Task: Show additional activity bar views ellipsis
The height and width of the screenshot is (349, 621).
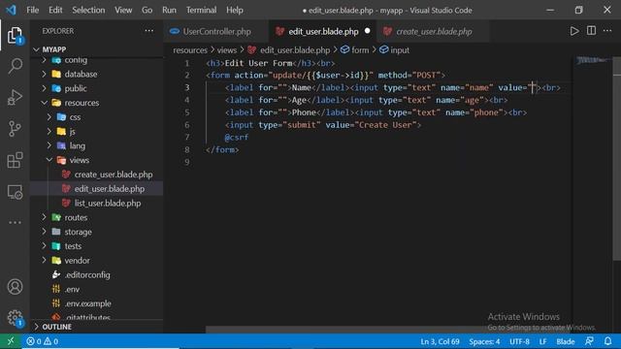Action: pyautogui.click(x=16, y=222)
